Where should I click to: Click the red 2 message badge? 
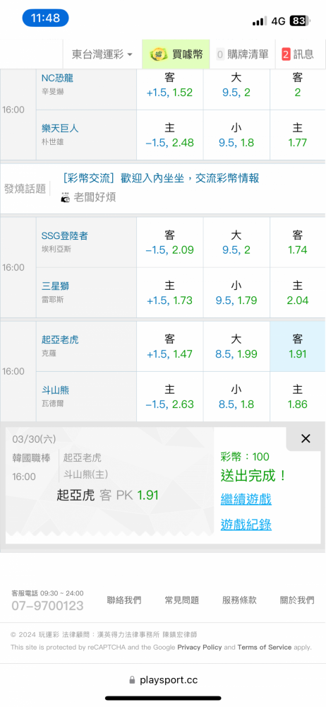pyautogui.click(x=286, y=54)
